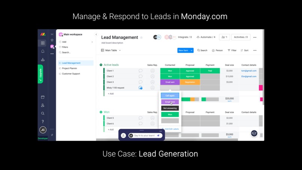Click Say hi to your team field
The image size is (302, 170).
[x=145, y=135]
